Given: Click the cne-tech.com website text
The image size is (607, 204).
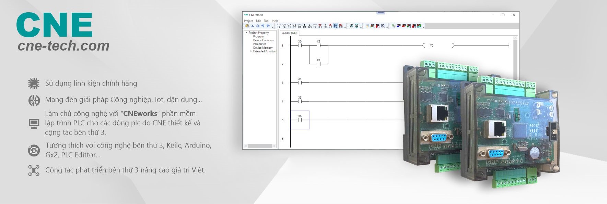Looking at the screenshot, I should coord(63,46).
